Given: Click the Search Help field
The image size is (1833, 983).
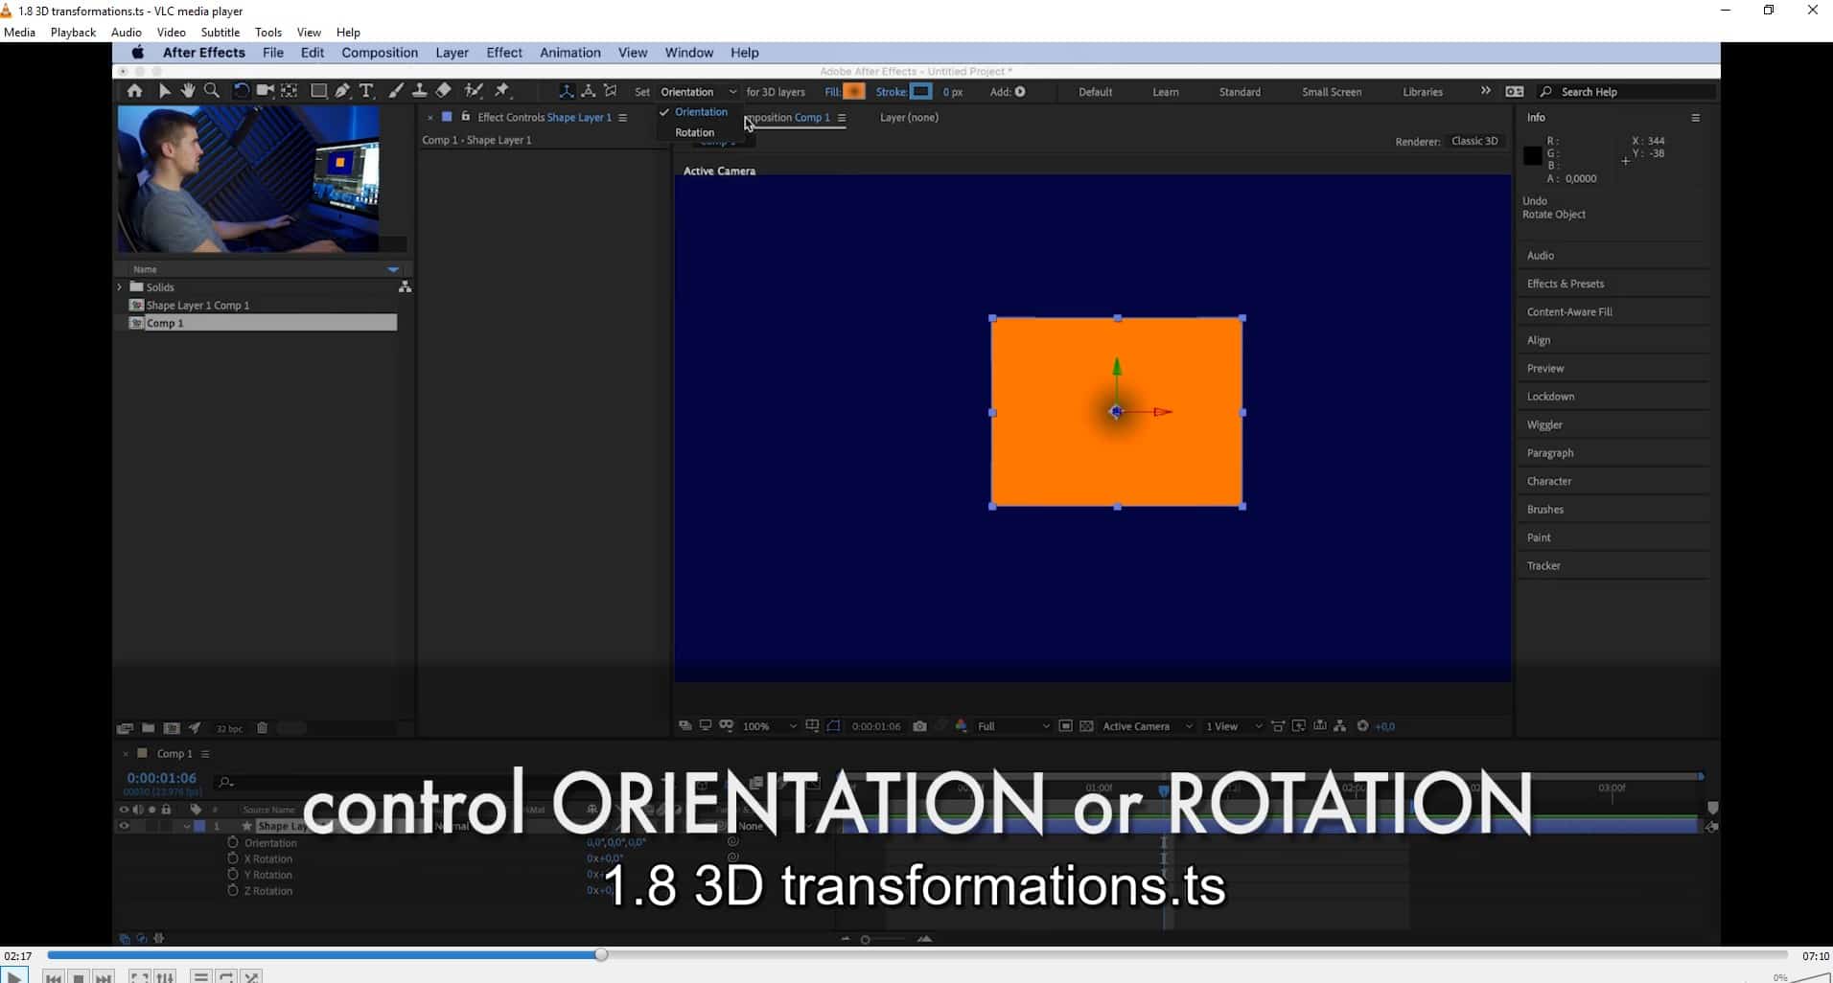Looking at the screenshot, I should 1630,92.
